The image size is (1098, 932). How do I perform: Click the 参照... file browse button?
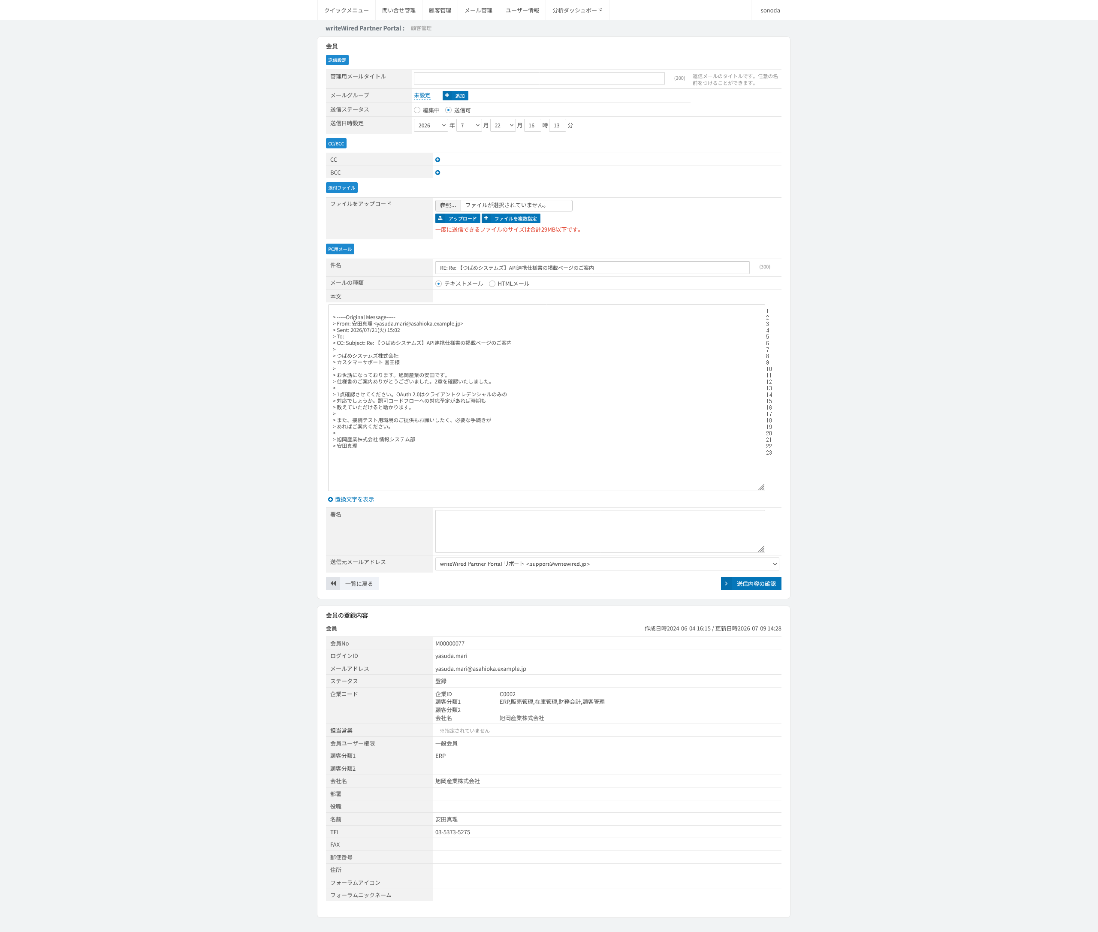[x=448, y=205]
